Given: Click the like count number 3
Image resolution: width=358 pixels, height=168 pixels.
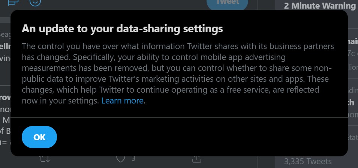Looking at the screenshot, I should (133, 159).
